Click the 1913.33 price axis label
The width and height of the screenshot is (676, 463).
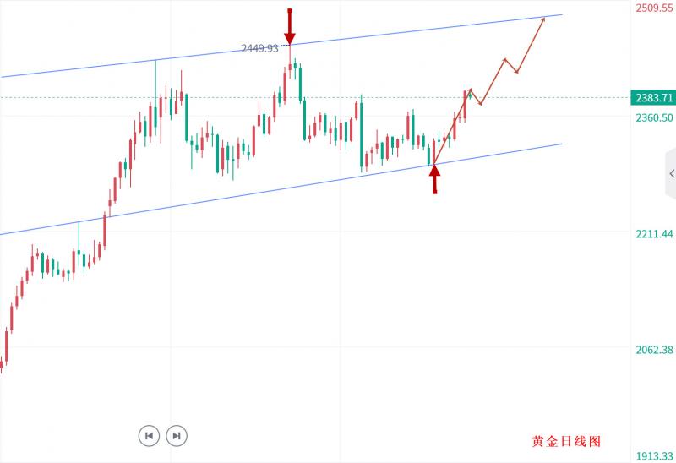pos(654,456)
